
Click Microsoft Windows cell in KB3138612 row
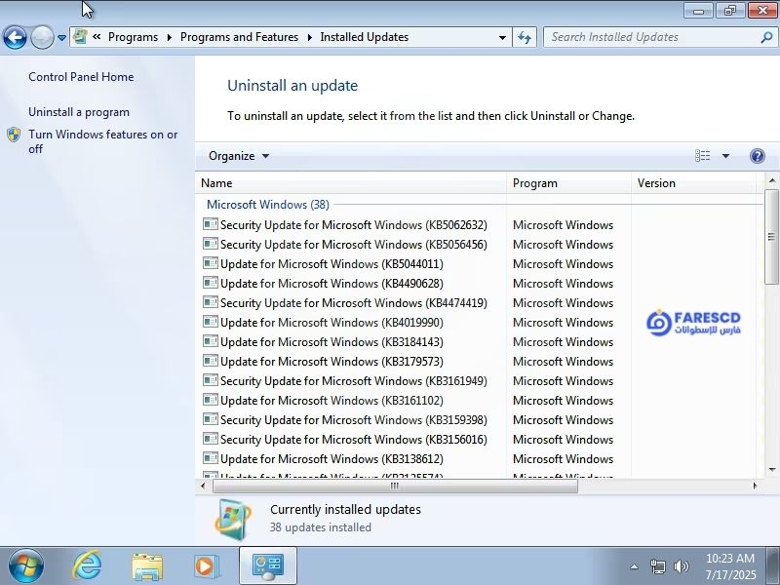click(x=564, y=459)
